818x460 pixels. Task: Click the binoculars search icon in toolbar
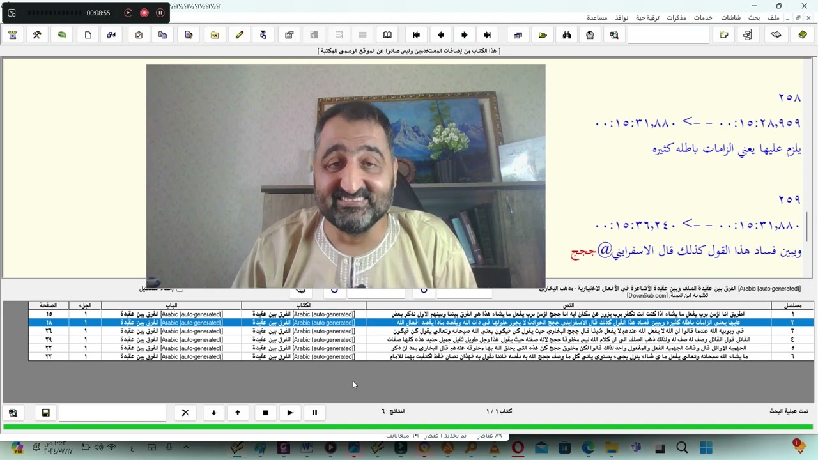coord(567,35)
